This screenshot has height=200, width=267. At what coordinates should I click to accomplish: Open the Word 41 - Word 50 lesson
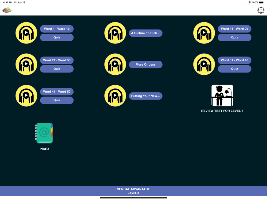coord(57,92)
